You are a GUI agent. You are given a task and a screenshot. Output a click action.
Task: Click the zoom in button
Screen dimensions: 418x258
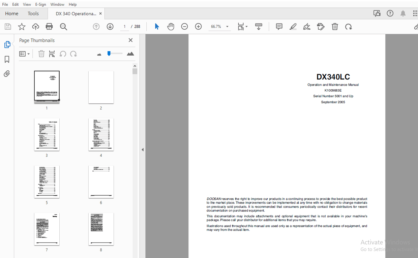(198, 26)
